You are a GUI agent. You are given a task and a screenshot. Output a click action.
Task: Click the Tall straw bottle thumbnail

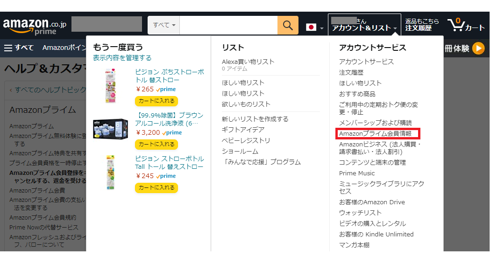pyautogui.click(x=110, y=173)
